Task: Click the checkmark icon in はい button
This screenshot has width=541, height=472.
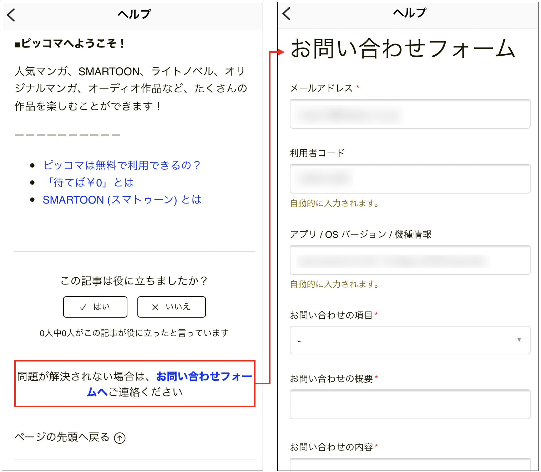Action: coord(83,307)
